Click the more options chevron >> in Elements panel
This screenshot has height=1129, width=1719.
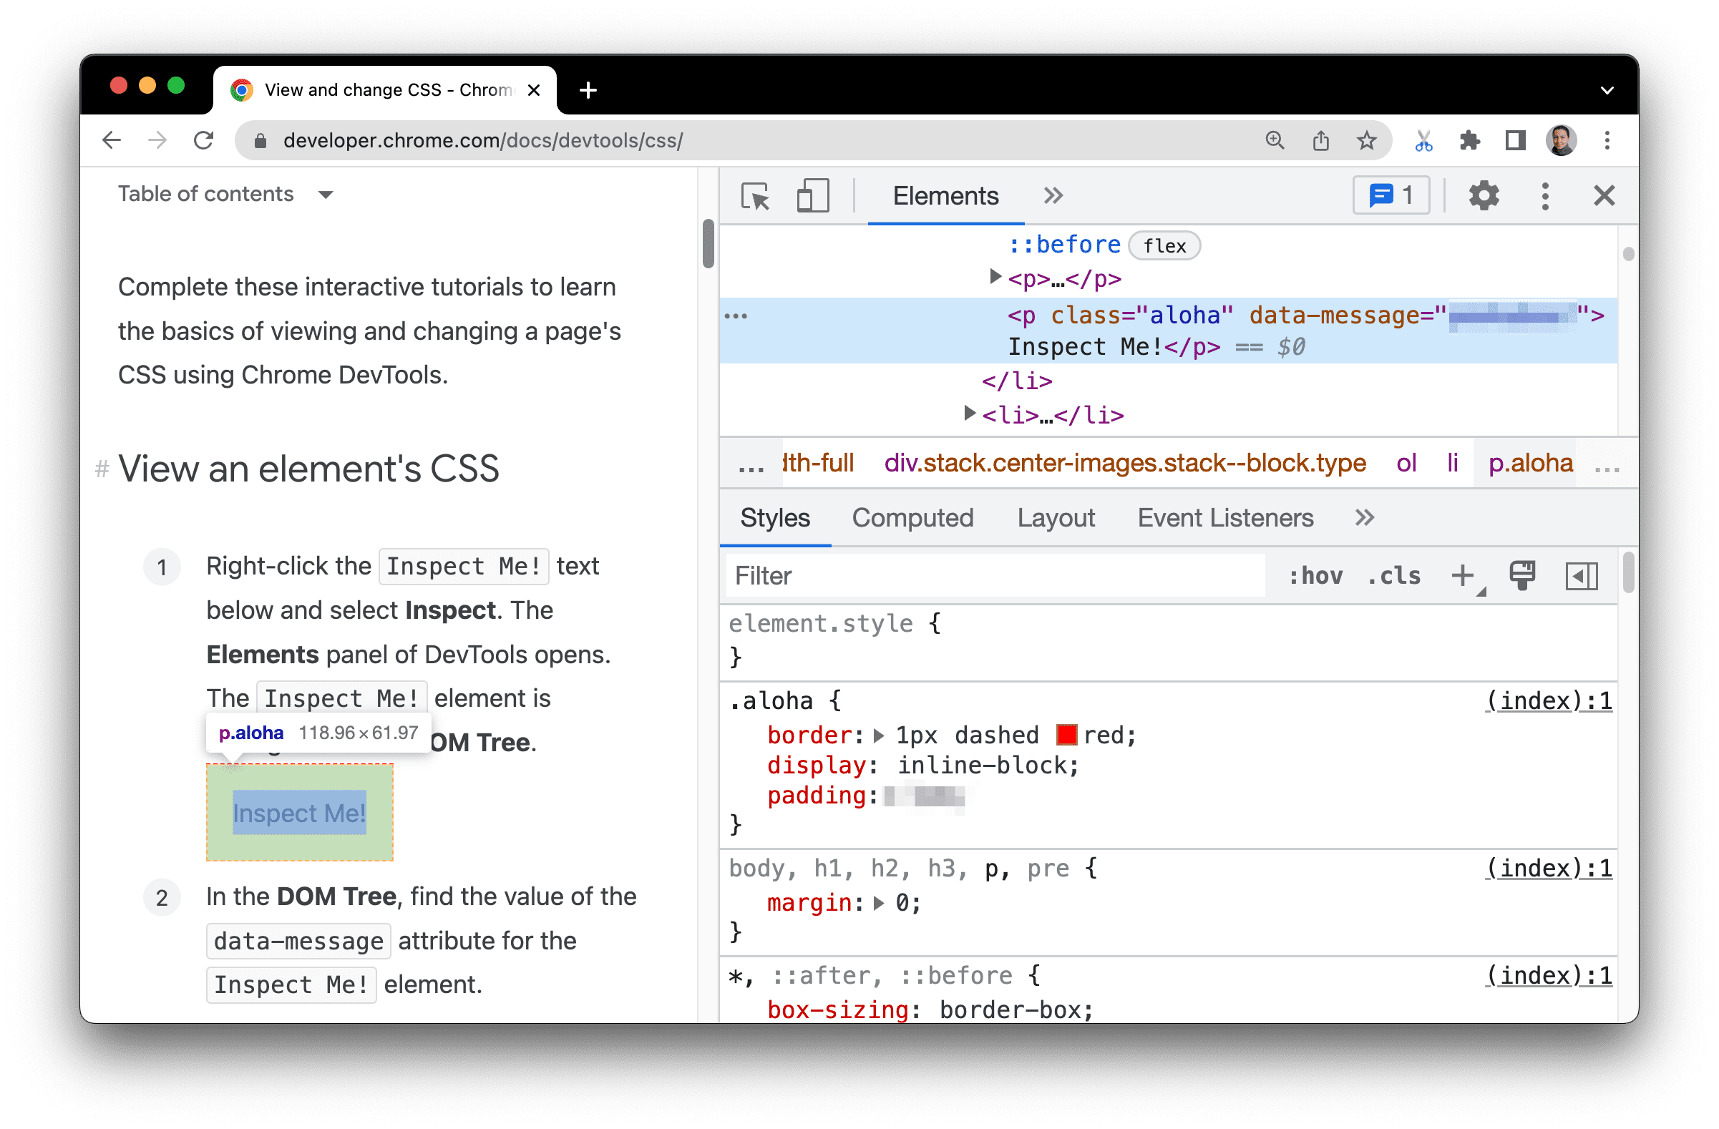pyautogui.click(x=1052, y=194)
